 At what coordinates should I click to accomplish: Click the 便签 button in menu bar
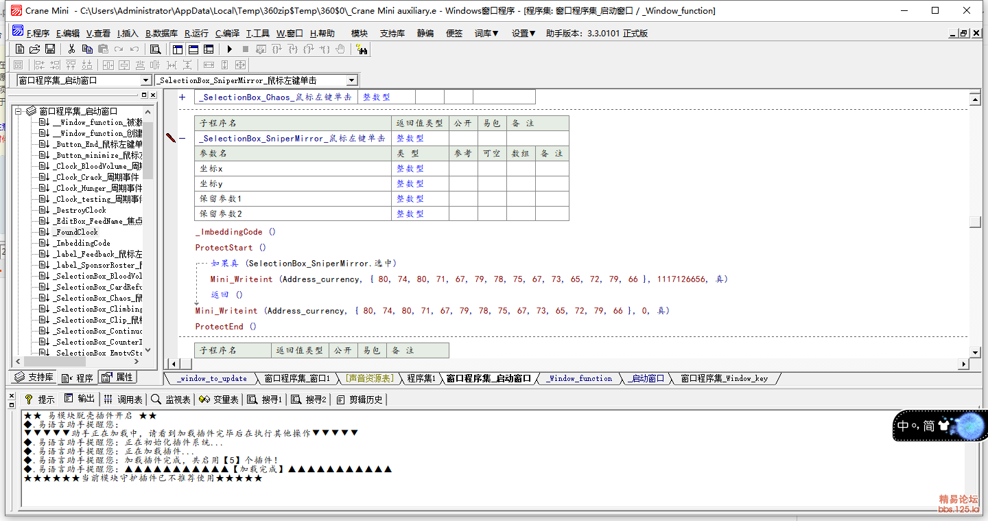tap(454, 33)
